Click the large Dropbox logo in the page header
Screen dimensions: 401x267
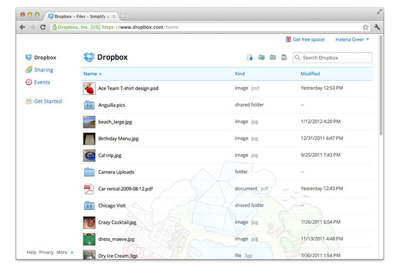click(x=89, y=57)
